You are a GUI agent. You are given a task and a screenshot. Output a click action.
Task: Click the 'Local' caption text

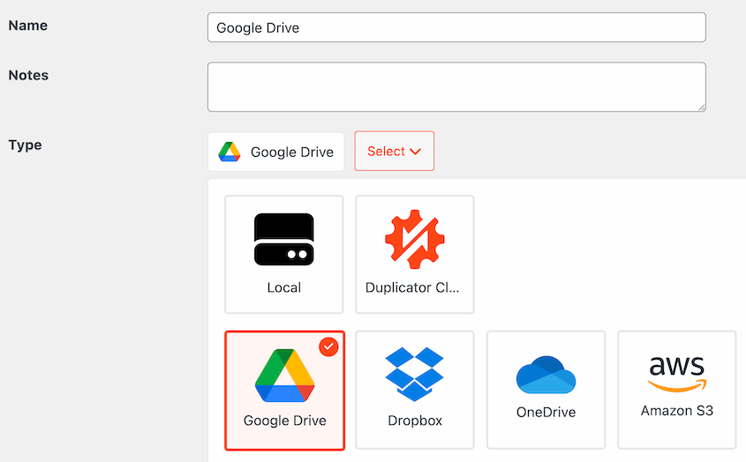click(284, 287)
